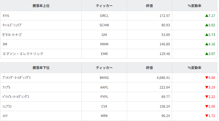Click the green up arrow beside 3.97

coord(207,54)
